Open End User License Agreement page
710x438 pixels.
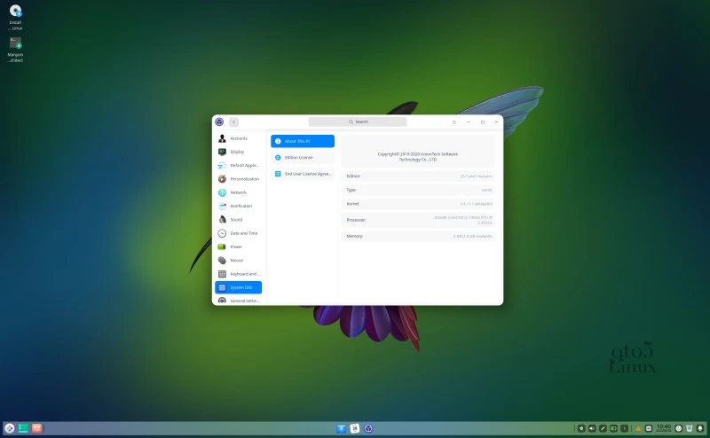(303, 174)
